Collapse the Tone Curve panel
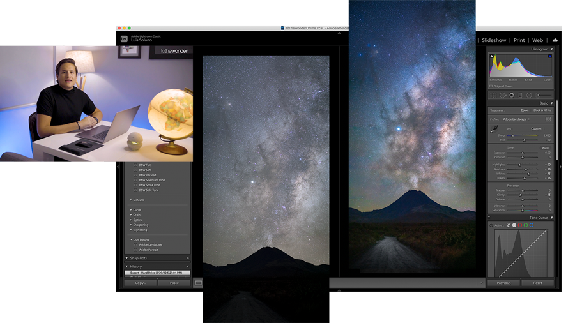The image size is (575, 323). tap(551, 218)
